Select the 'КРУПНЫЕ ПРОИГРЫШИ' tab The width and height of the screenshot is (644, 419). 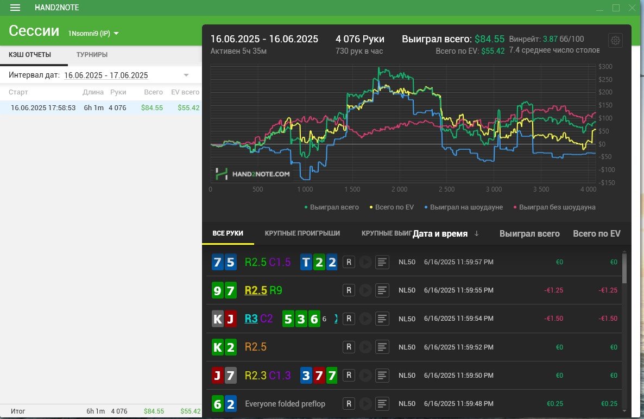(302, 233)
